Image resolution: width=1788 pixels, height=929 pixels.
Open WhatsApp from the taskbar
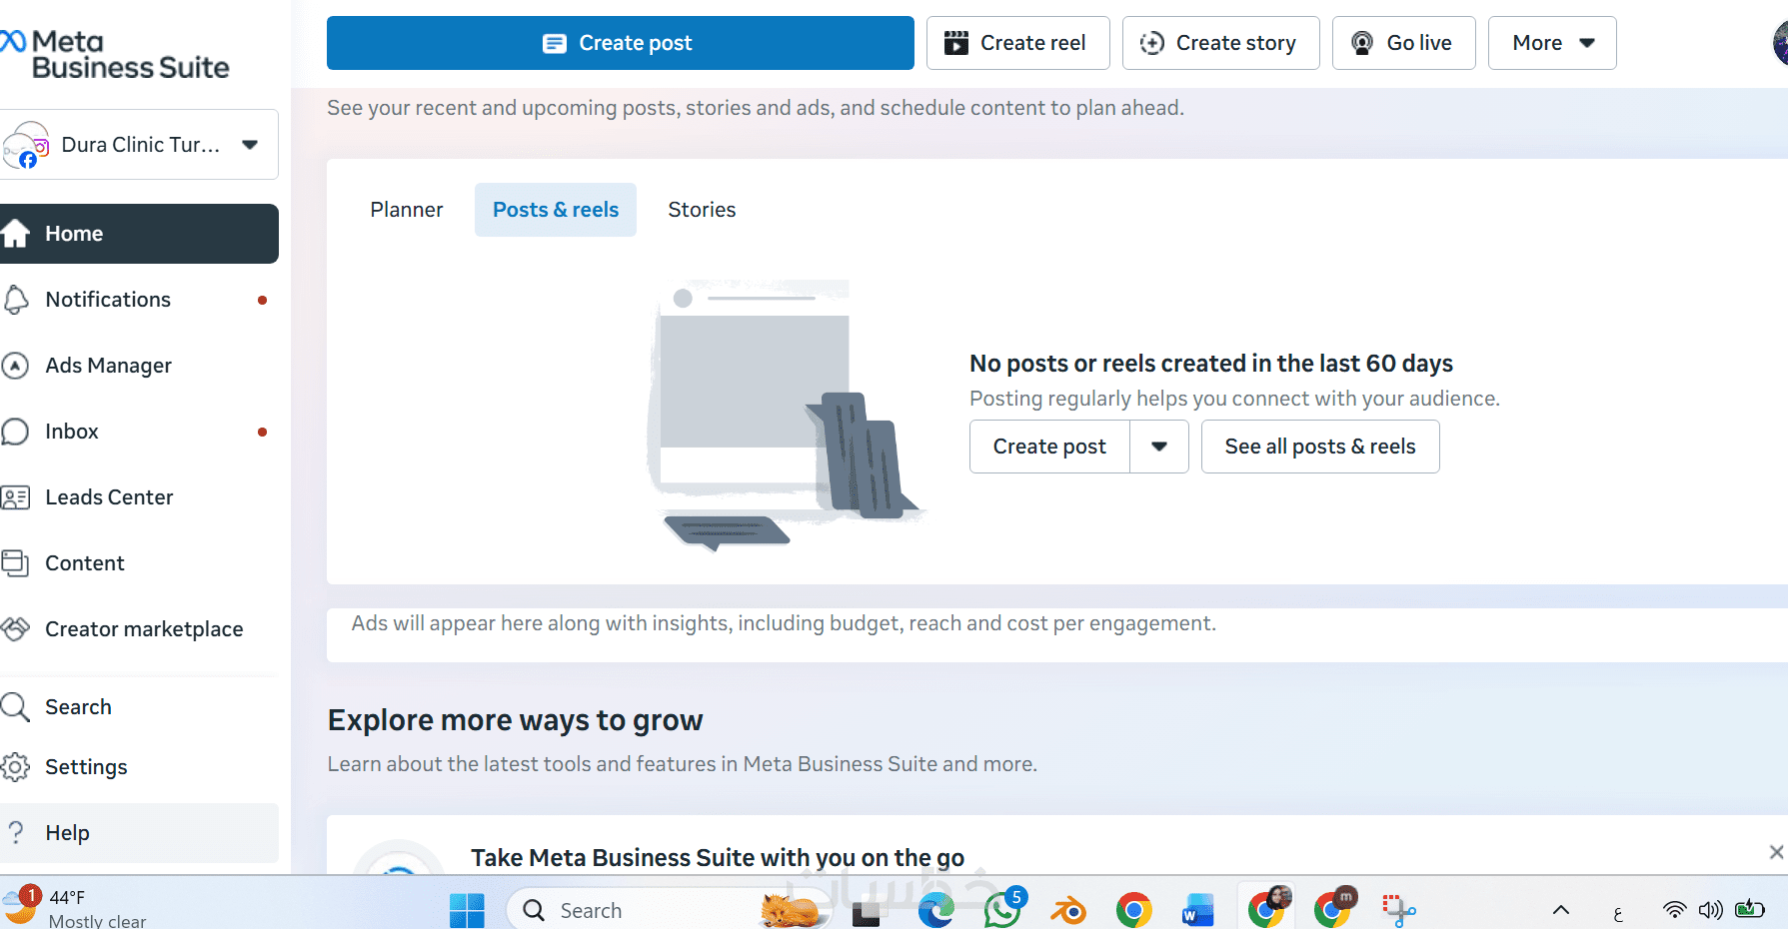coord(1002,909)
